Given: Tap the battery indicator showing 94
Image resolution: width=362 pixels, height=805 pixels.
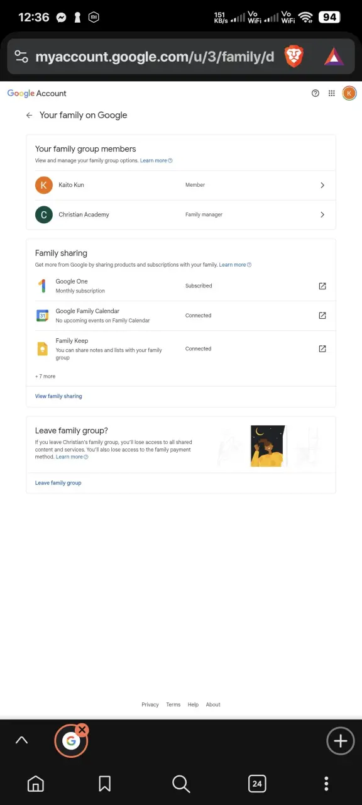Looking at the screenshot, I should (x=329, y=17).
